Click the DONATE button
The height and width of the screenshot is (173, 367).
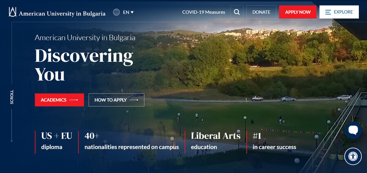tap(261, 12)
